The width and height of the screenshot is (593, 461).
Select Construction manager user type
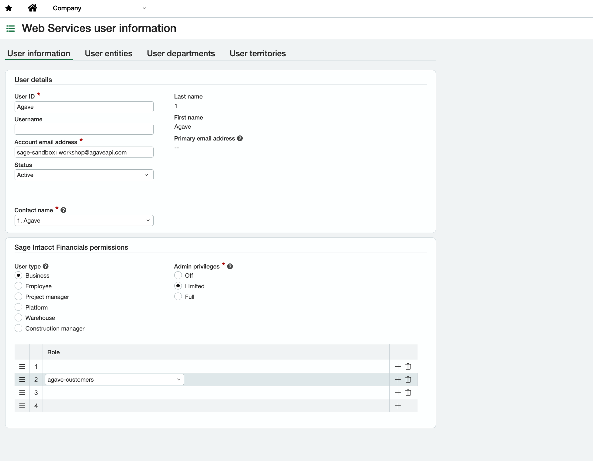pyautogui.click(x=19, y=328)
